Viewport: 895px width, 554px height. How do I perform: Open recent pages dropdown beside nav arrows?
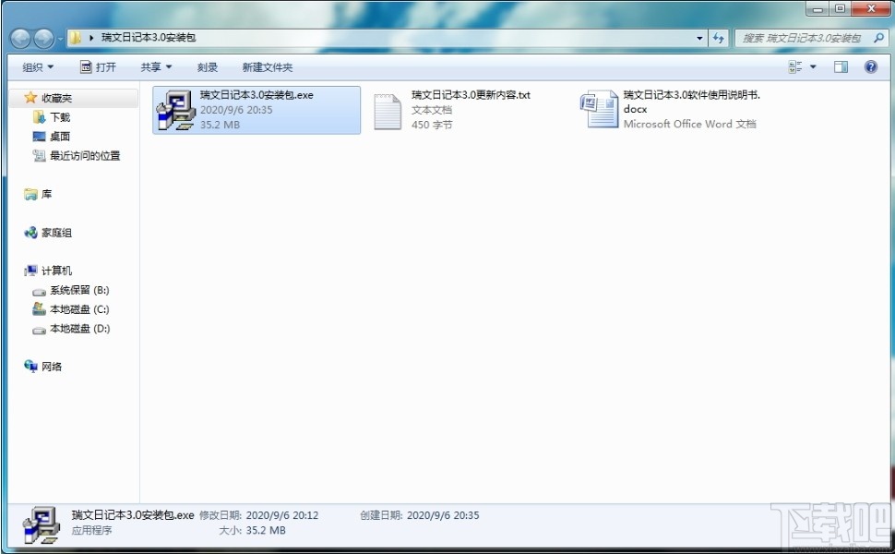coord(60,39)
